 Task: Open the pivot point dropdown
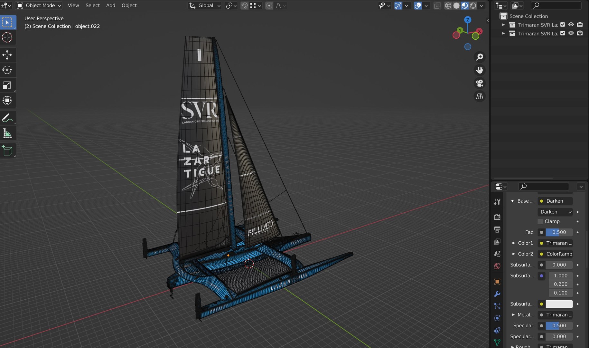(x=231, y=5)
